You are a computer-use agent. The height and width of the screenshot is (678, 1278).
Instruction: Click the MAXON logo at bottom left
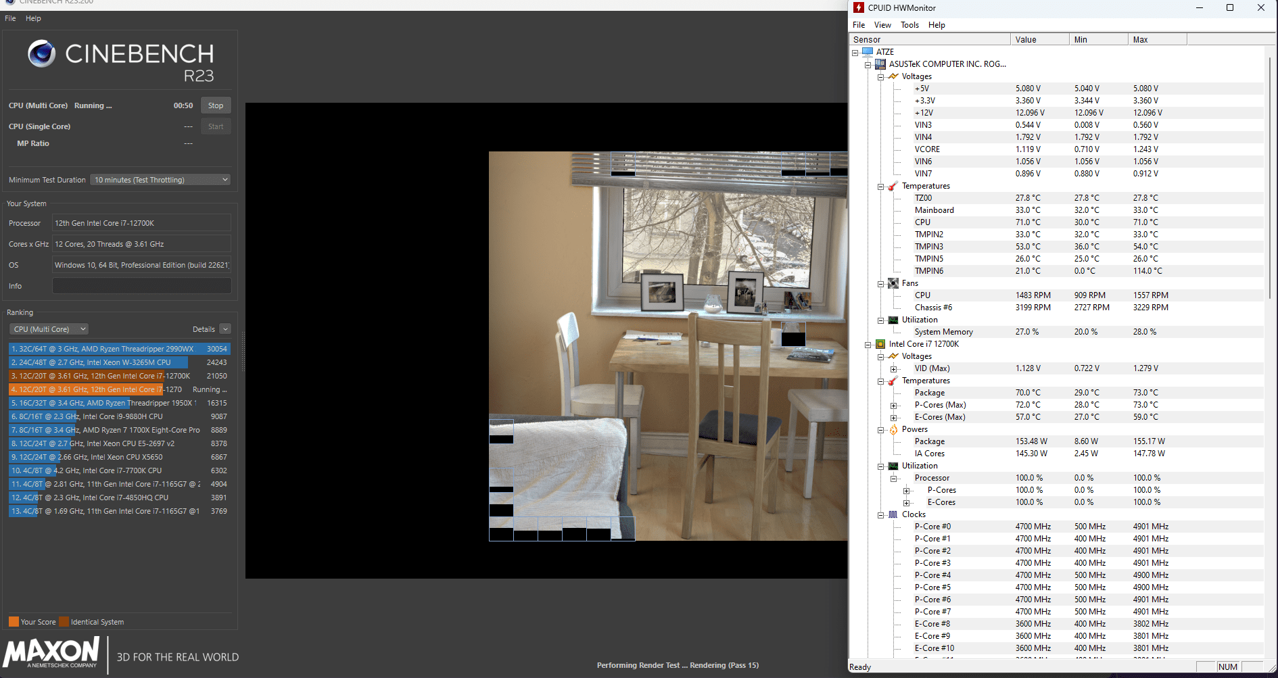point(51,653)
